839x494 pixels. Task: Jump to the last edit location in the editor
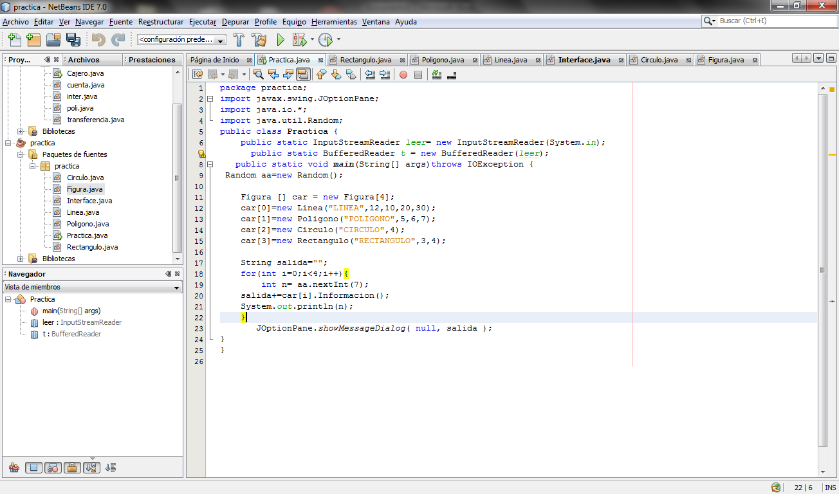(x=198, y=74)
